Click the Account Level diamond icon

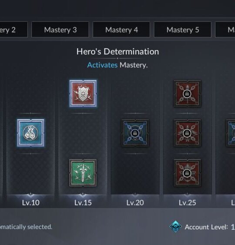(175, 227)
